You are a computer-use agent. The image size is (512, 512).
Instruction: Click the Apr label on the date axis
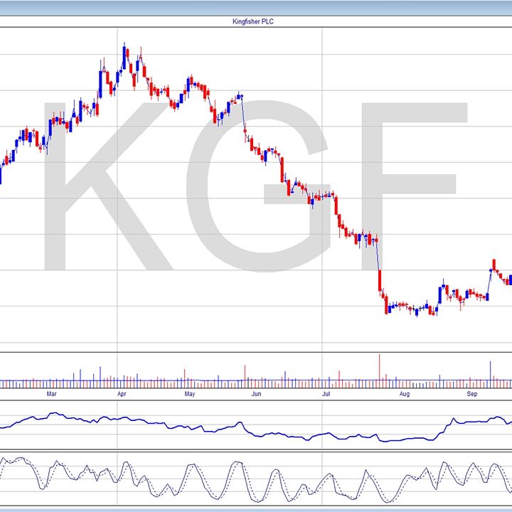[x=122, y=393]
